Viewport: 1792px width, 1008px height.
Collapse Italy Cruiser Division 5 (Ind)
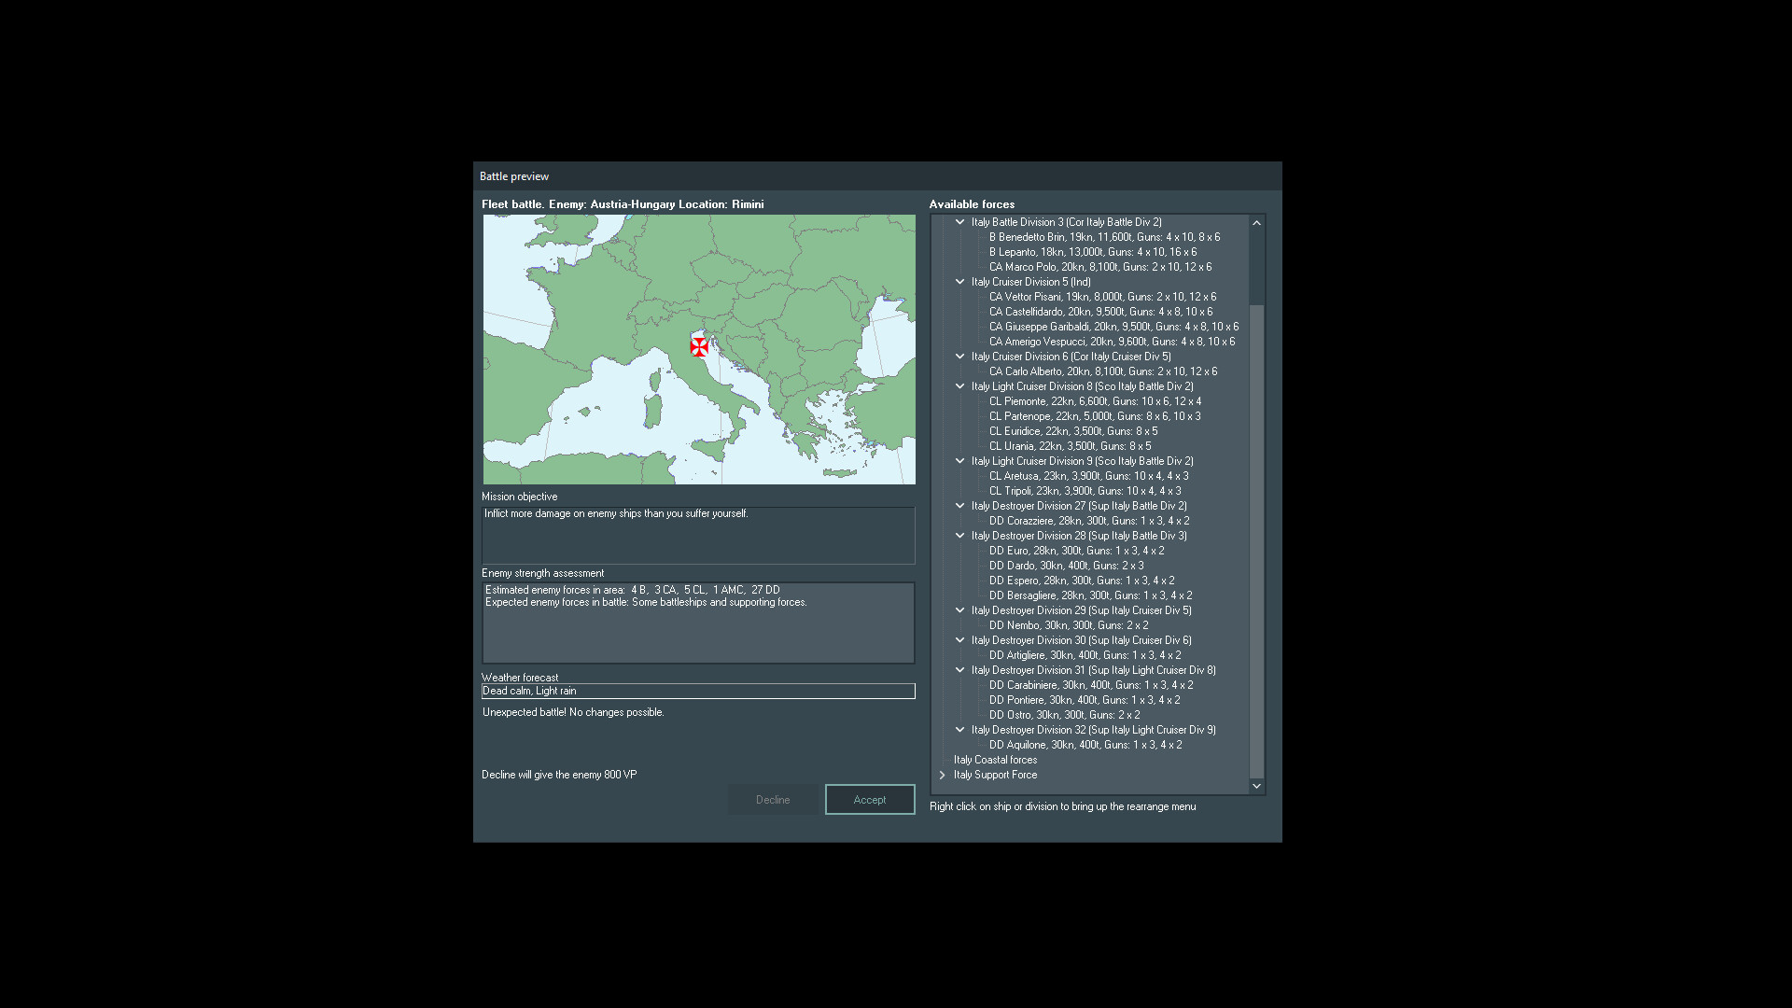pos(959,281)
